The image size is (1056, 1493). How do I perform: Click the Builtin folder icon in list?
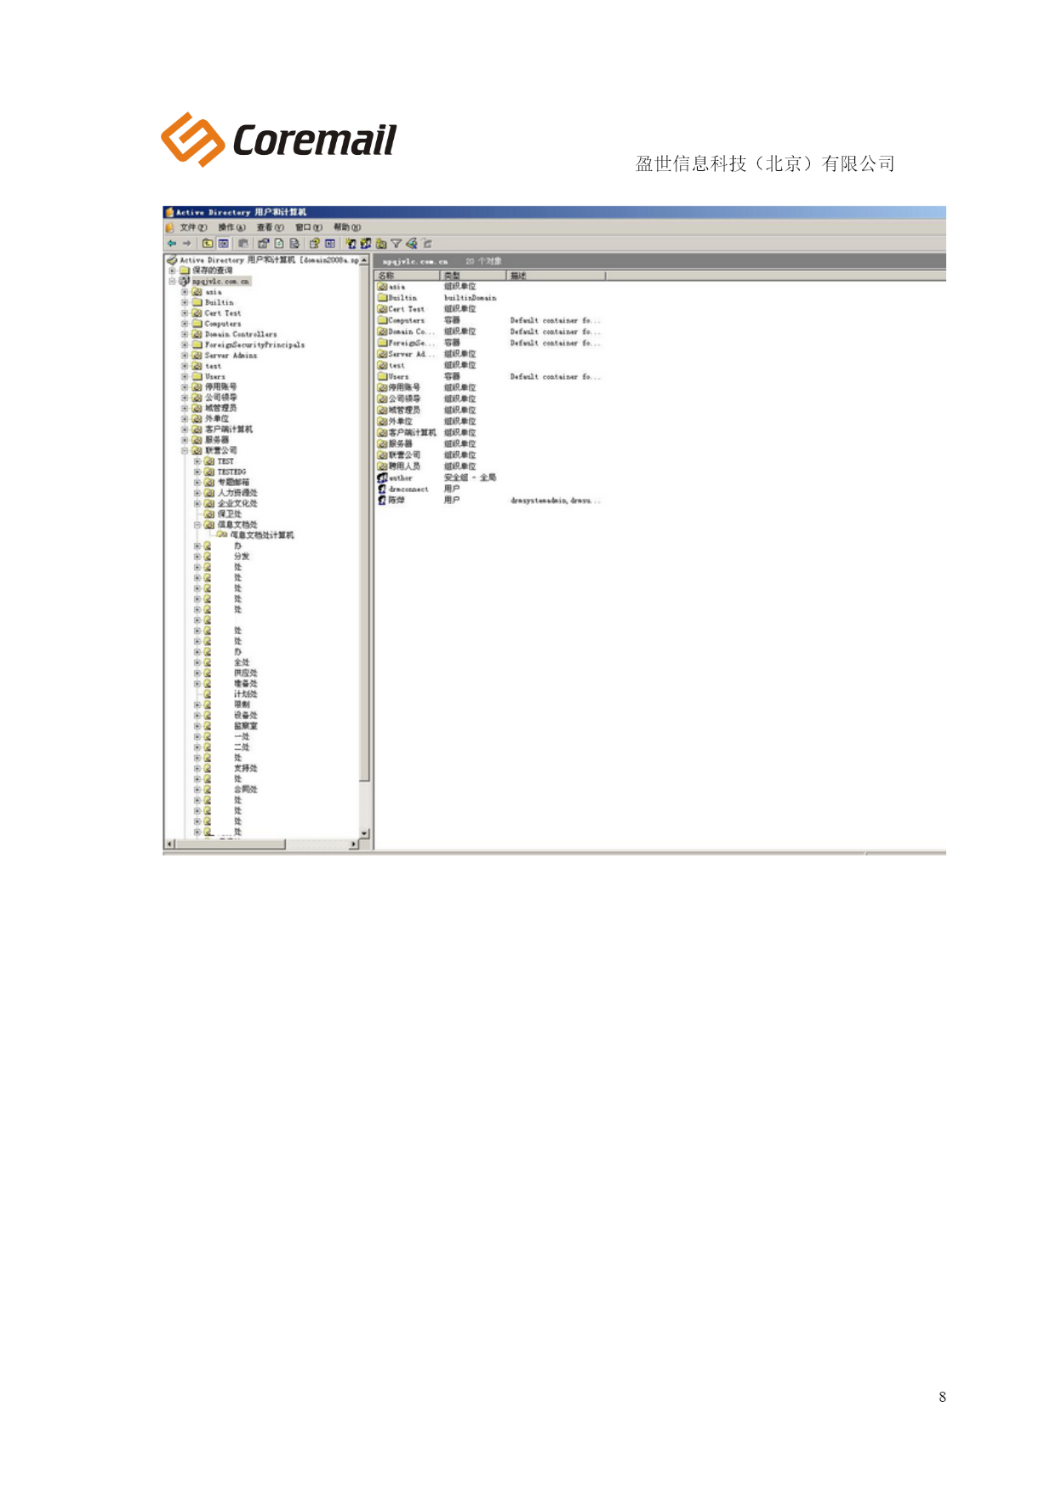pos(382,298)
